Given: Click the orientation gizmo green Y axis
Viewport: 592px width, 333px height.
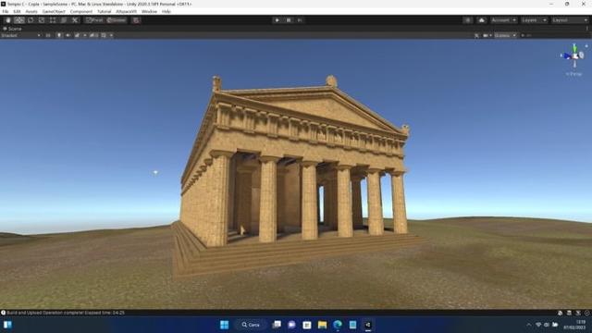Looking at the screenshot, I should [574, 48].
